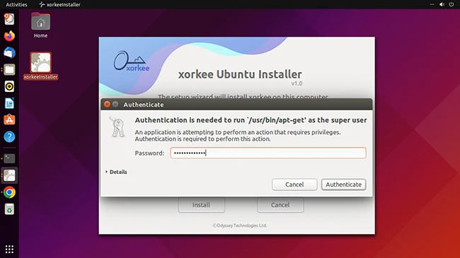Cancel the authentication dialog
The image size is (460, 258).
[x=294, y=184]
